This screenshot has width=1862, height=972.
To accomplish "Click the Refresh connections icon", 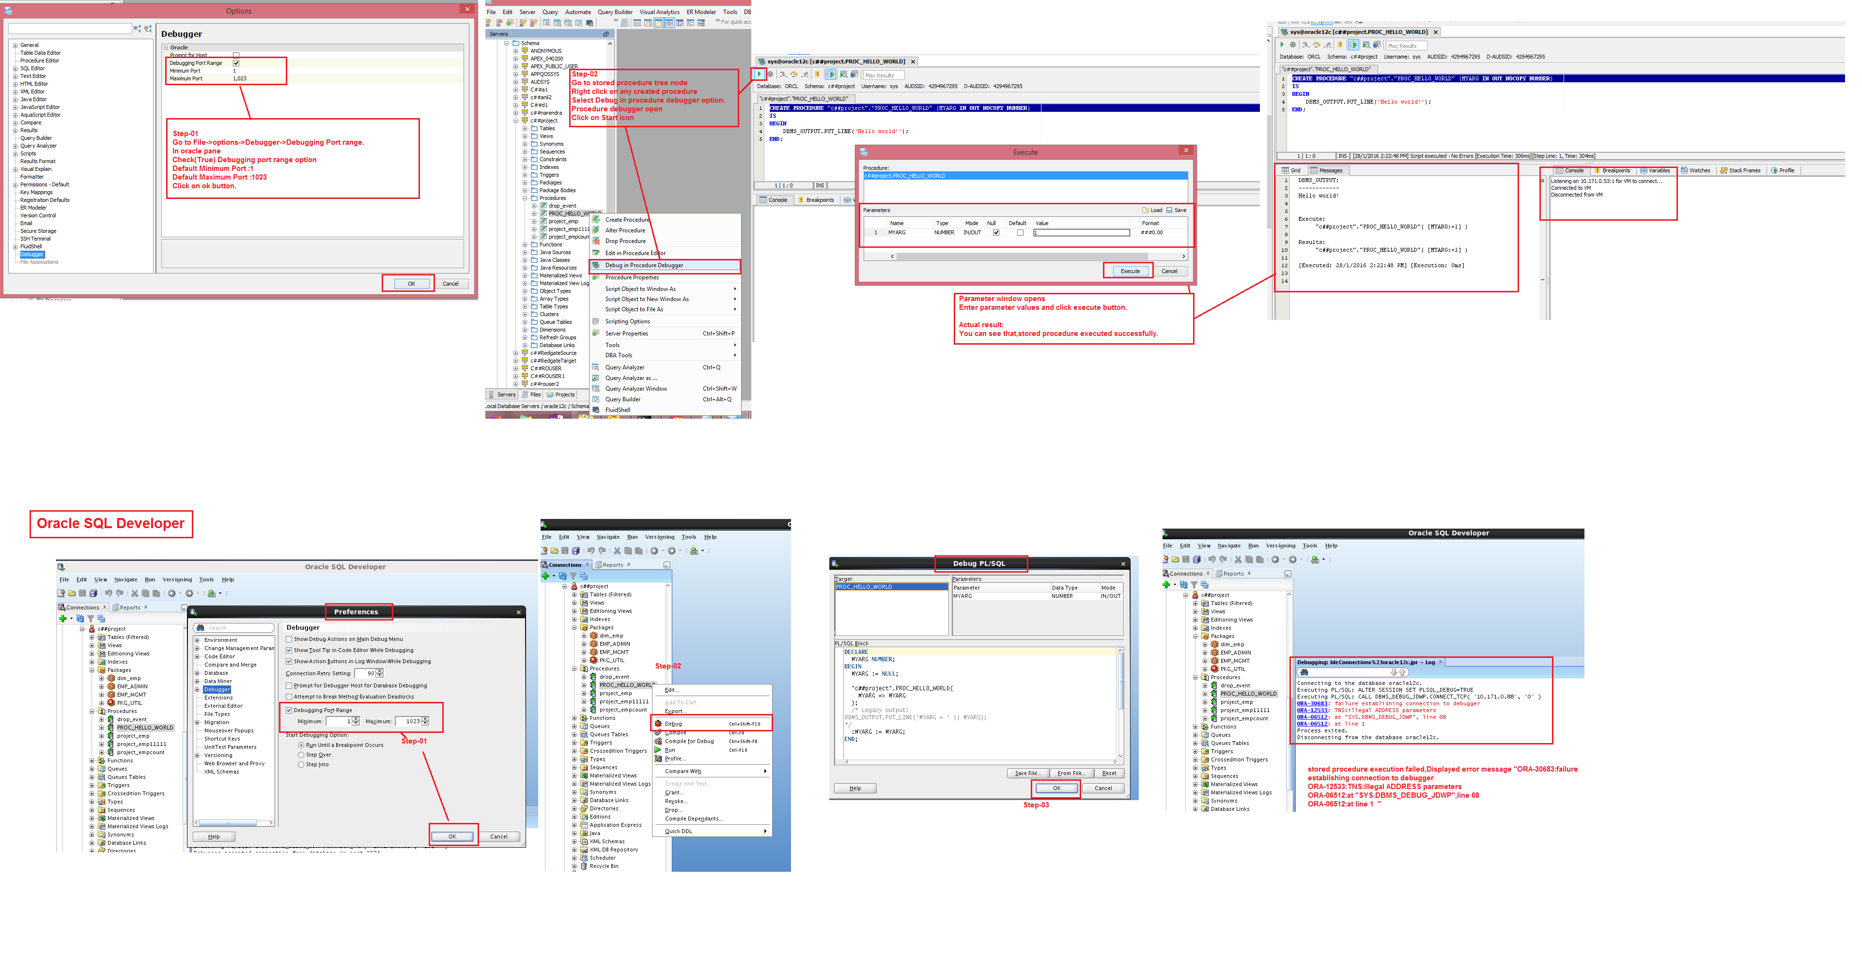I will click(80, 618).
